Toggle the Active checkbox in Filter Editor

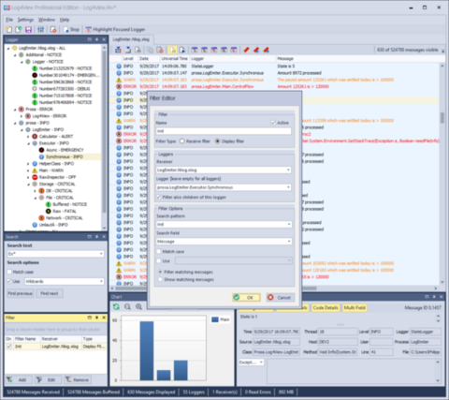point(273,123)
